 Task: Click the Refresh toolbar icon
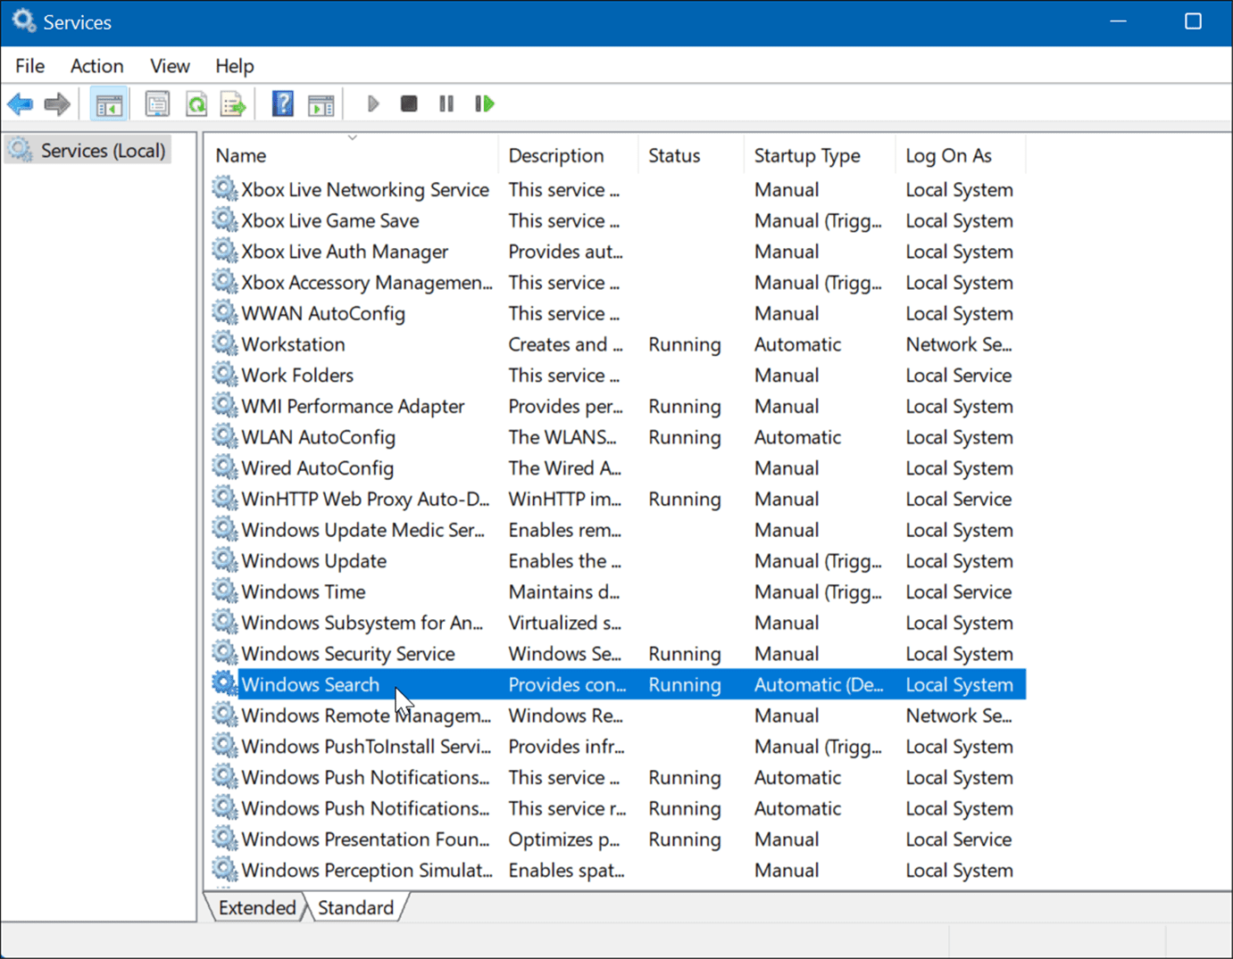[196, 104]
